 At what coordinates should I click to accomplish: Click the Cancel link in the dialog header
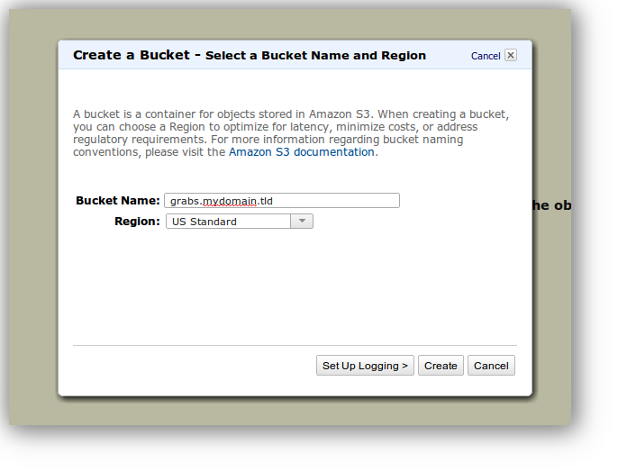click(x=485, y=56)
